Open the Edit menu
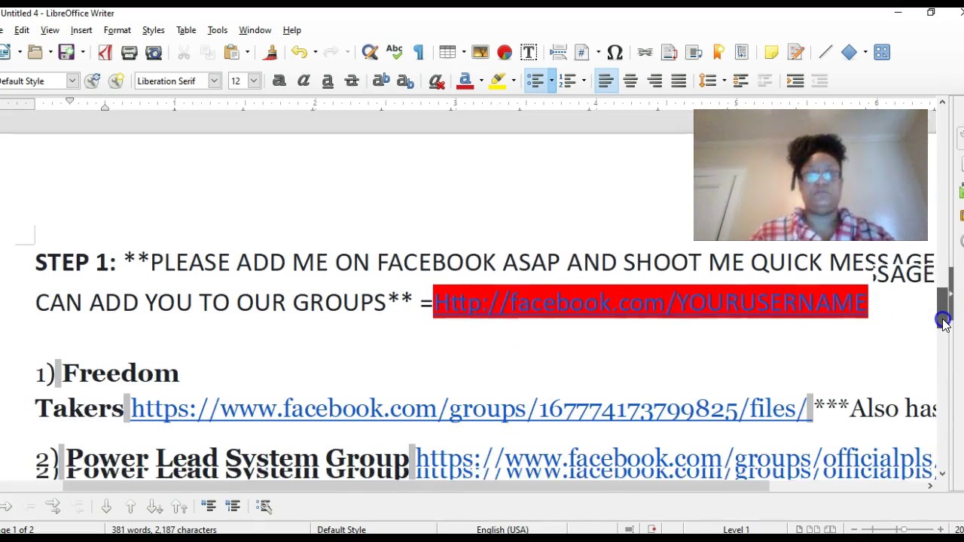The height and width of the screenshot is (542, 964). tap(22, 30)
